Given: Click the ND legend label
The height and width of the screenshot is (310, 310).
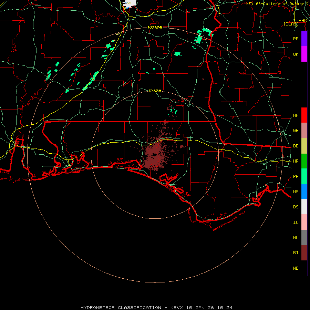Looking at the screenshot, I should click(x=296, y=268).
